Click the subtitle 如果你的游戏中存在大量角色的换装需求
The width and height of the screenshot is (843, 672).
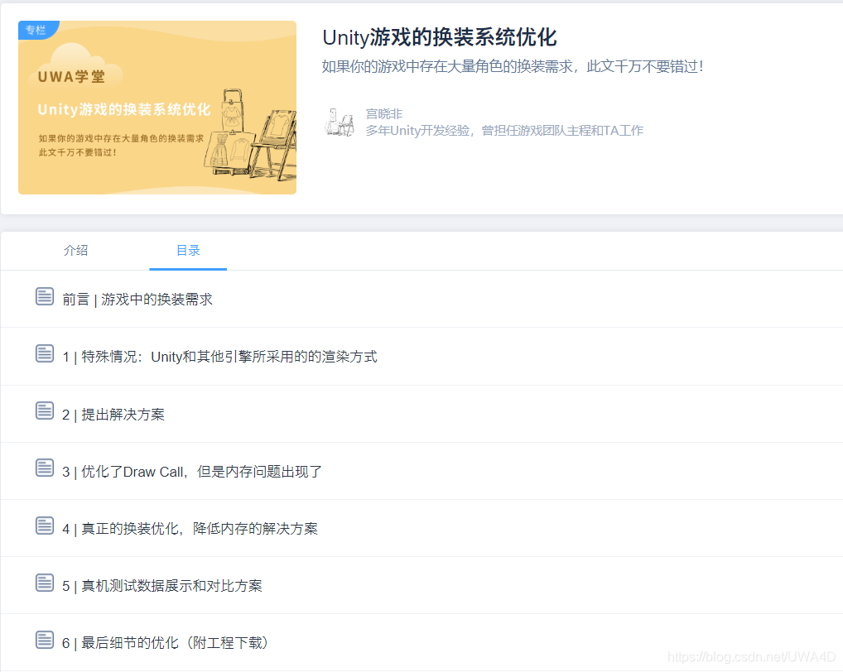[x=513, y=66]
